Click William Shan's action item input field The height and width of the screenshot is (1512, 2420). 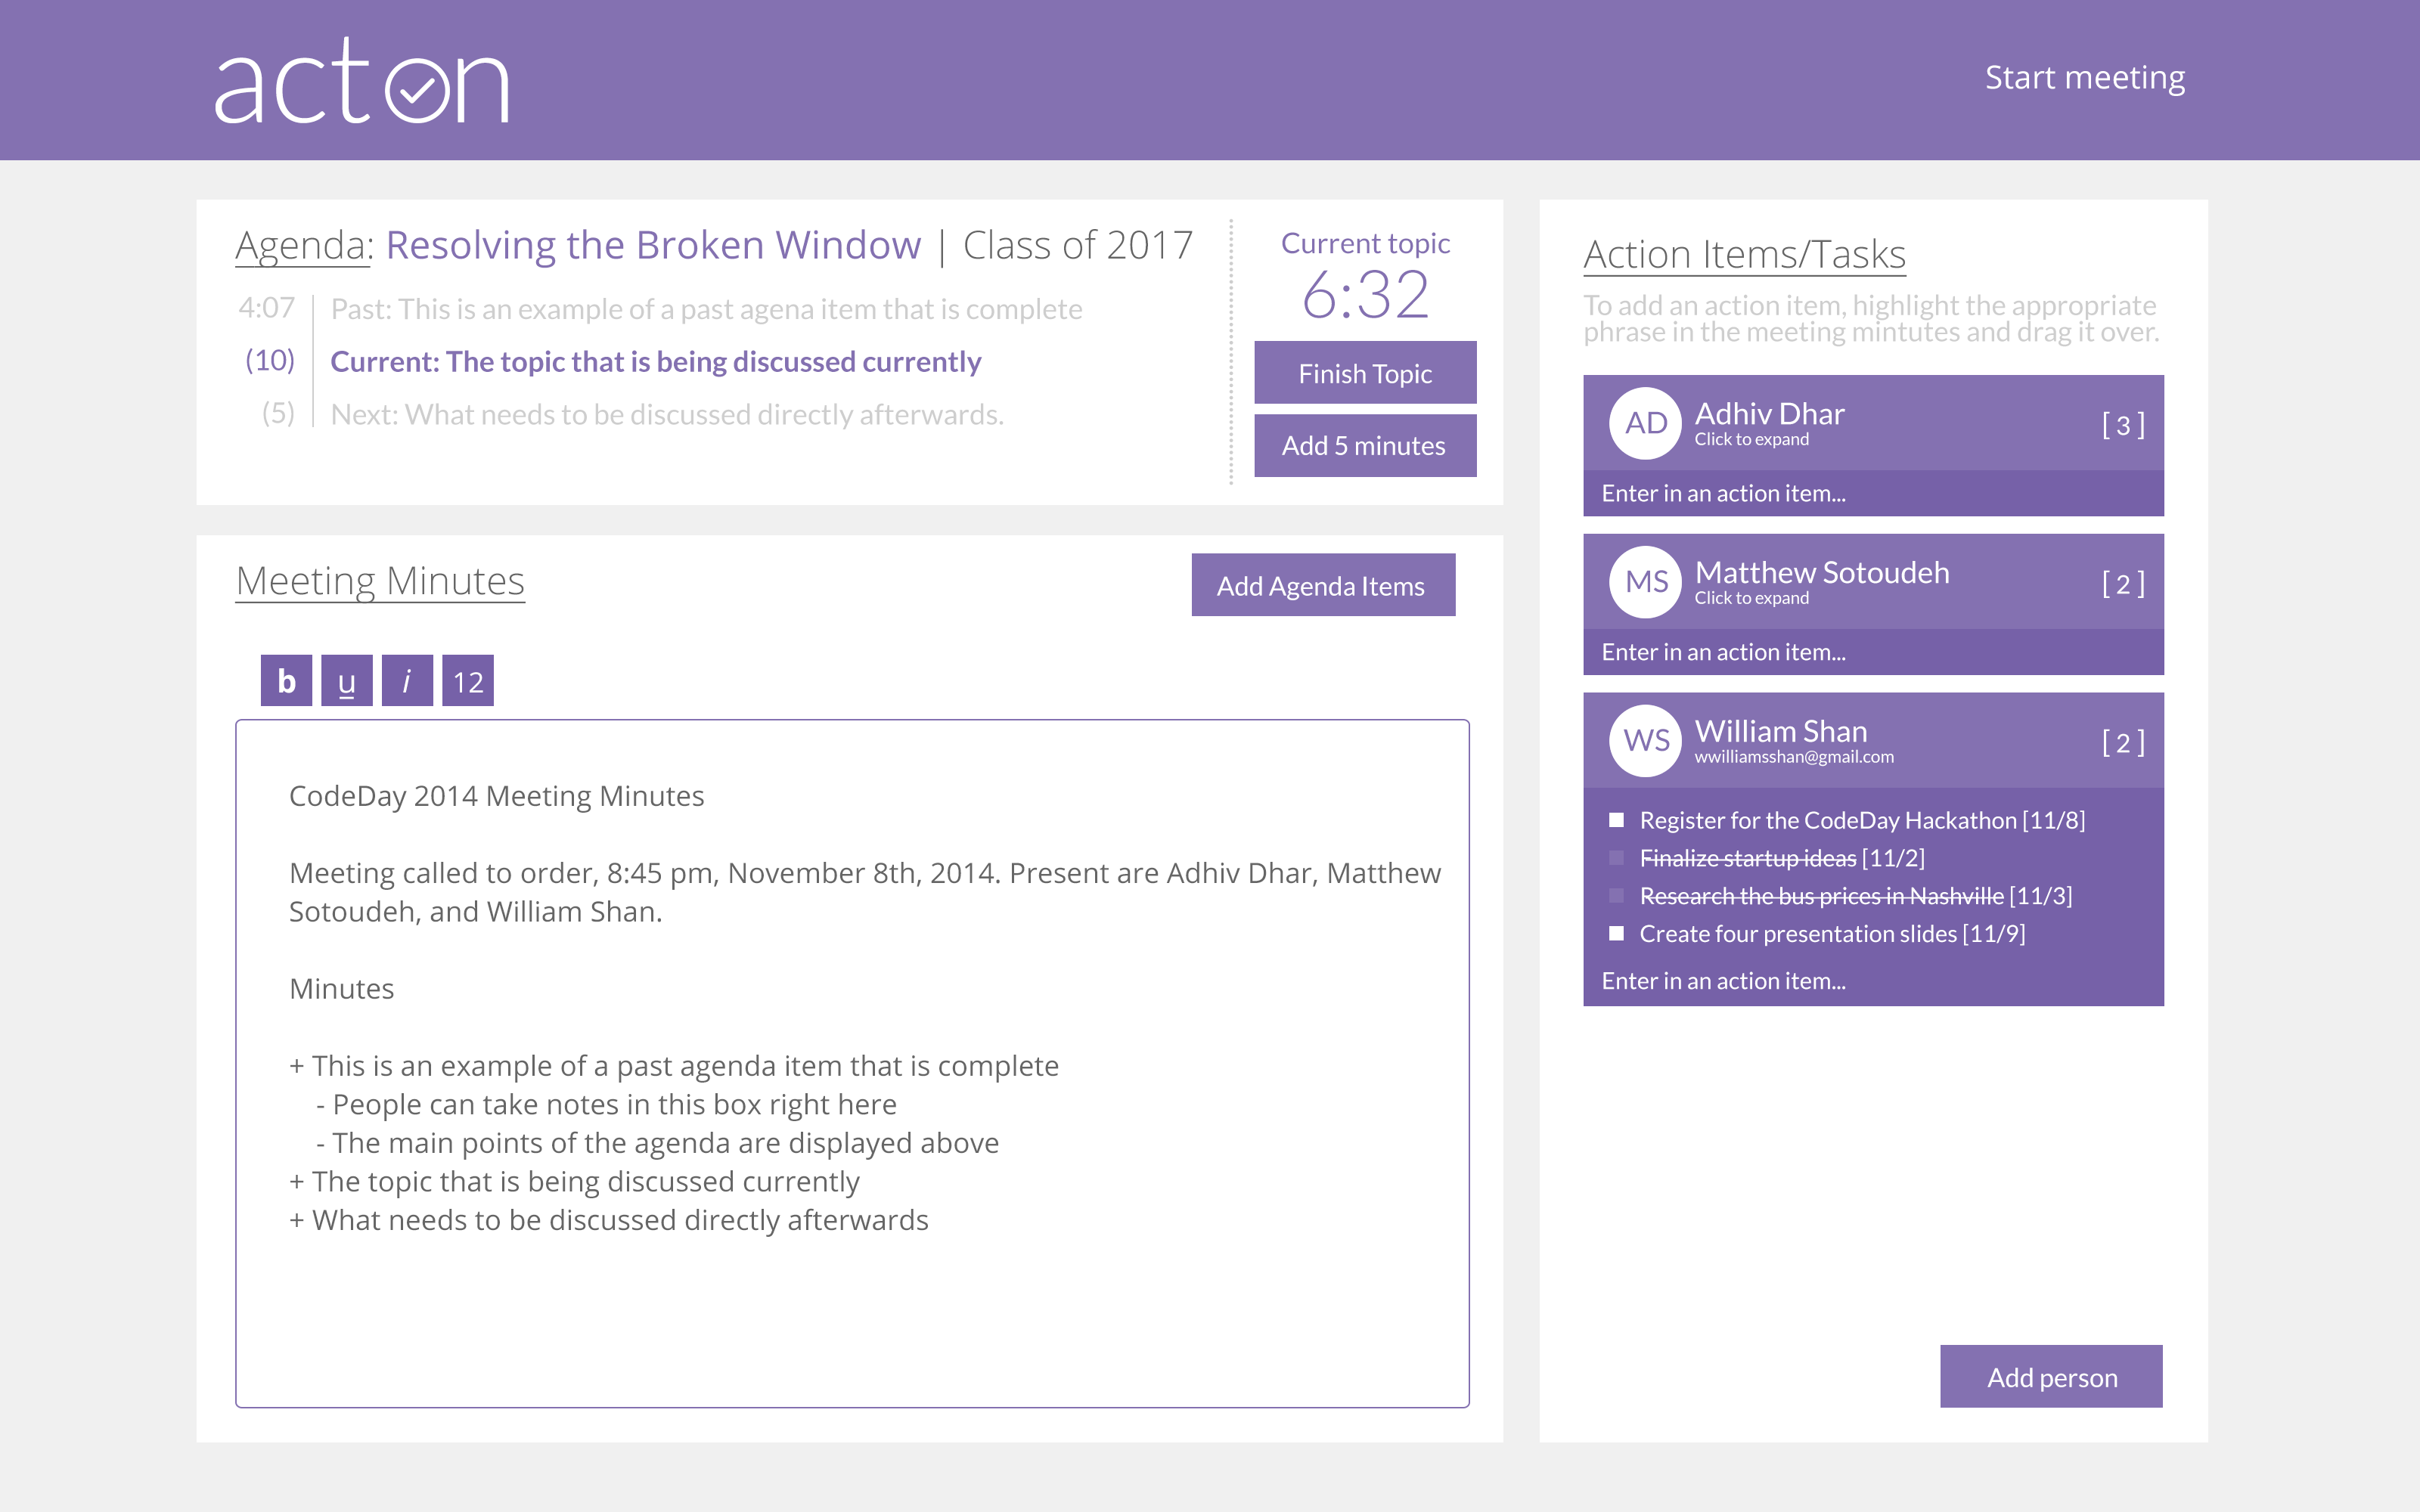tap(1872, 981)
